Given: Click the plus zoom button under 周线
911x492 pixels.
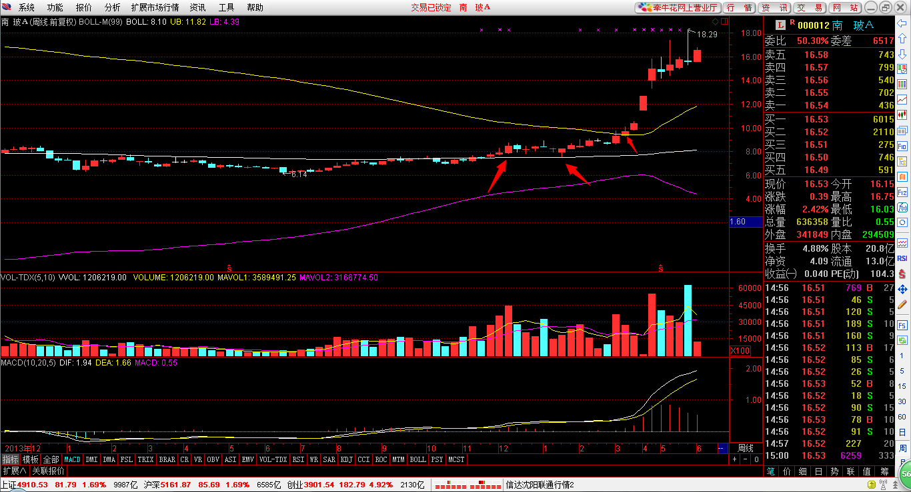Looking at the screenshot, I should [734, 459].
